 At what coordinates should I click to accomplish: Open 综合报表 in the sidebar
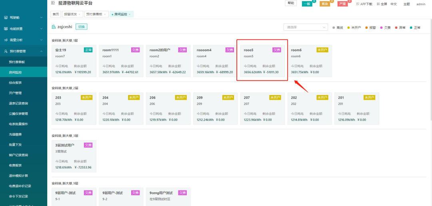[24, 83]
